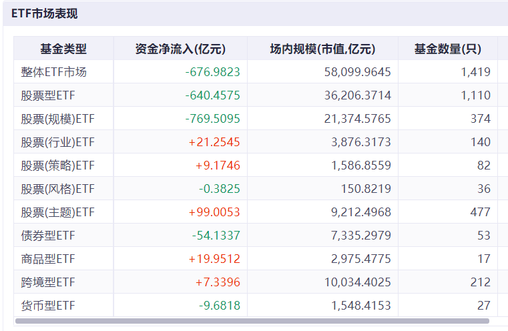The height and width of the screenshot is (331, 508).
Task: Click the fund count 53
Action: coord(484,235)
